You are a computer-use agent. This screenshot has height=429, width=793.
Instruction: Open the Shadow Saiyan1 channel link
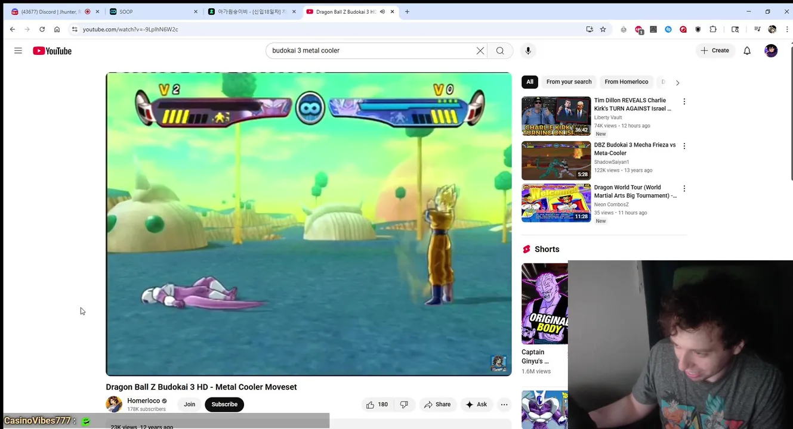(x=612, y=162)
